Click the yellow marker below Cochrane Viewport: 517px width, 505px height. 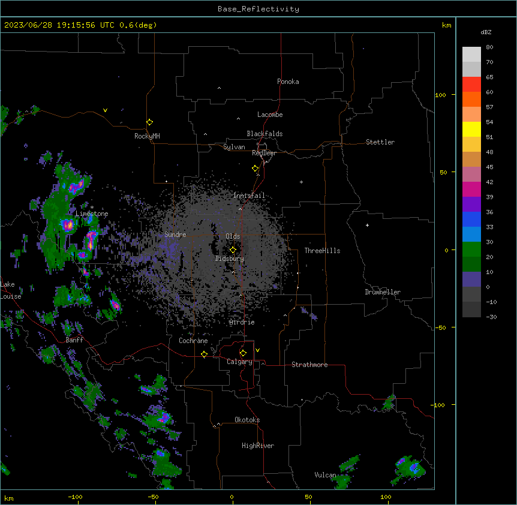tap(204, 354)
